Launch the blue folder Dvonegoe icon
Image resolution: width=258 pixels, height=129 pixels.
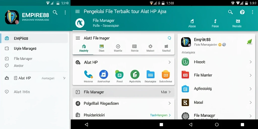click(150, 74)
